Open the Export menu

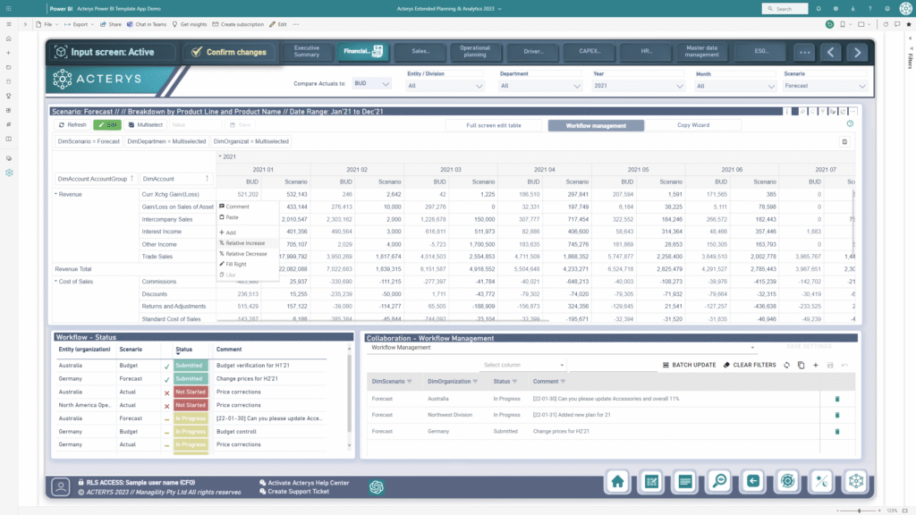point(79,24)
